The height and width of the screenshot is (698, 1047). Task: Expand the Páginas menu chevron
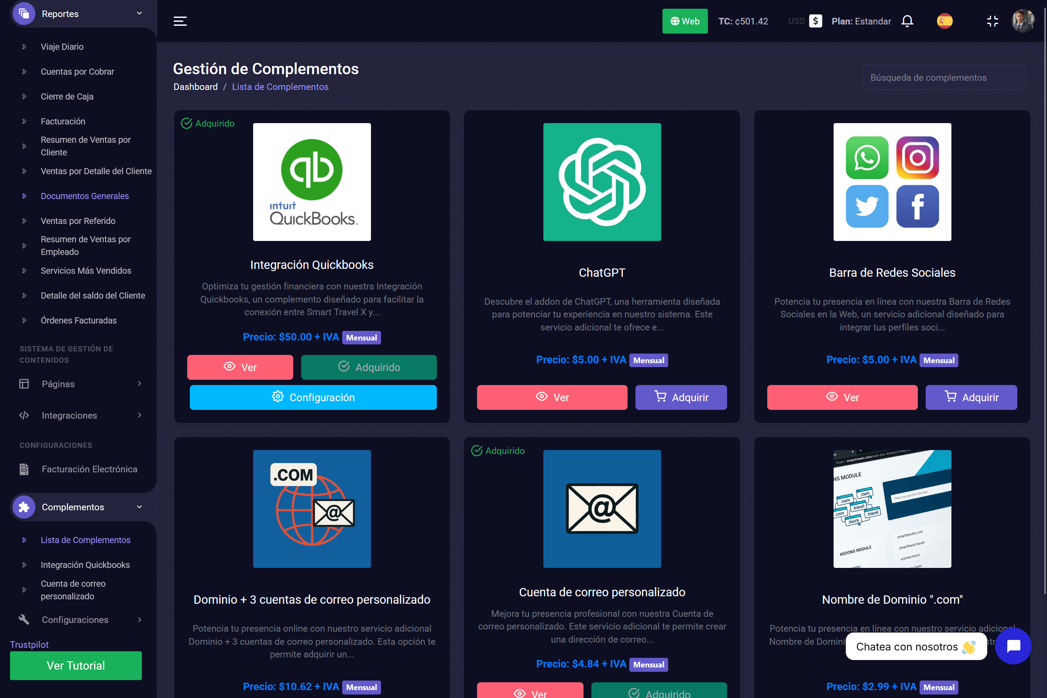[x=139, y=383]
